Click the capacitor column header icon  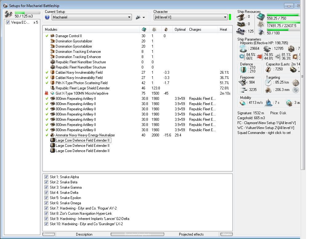click(x=166, y=29)
